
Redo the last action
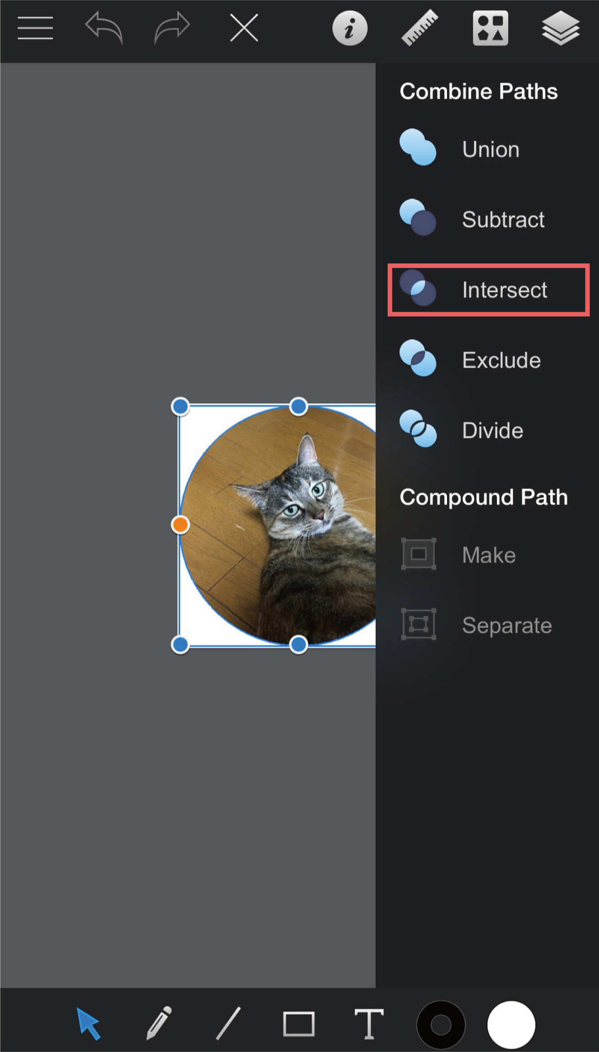point(172,28)
